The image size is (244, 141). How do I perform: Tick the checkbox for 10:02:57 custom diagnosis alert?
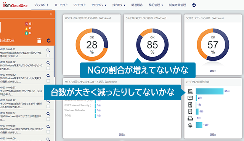48,119
